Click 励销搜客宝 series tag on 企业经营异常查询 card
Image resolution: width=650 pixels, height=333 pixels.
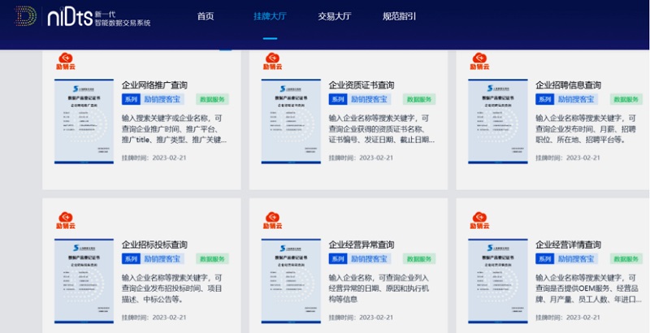tap(370, 258)
